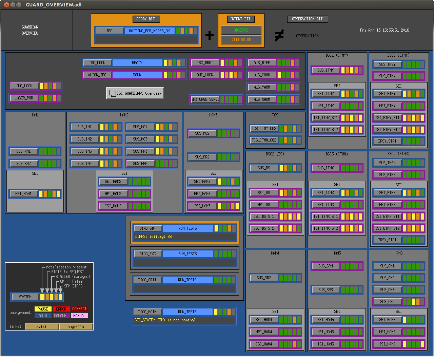Viewport: 434px width, 357px height.
Task: Click 'SEI_STATE: ITMX is not nominal' message
Action: point(165,320)
